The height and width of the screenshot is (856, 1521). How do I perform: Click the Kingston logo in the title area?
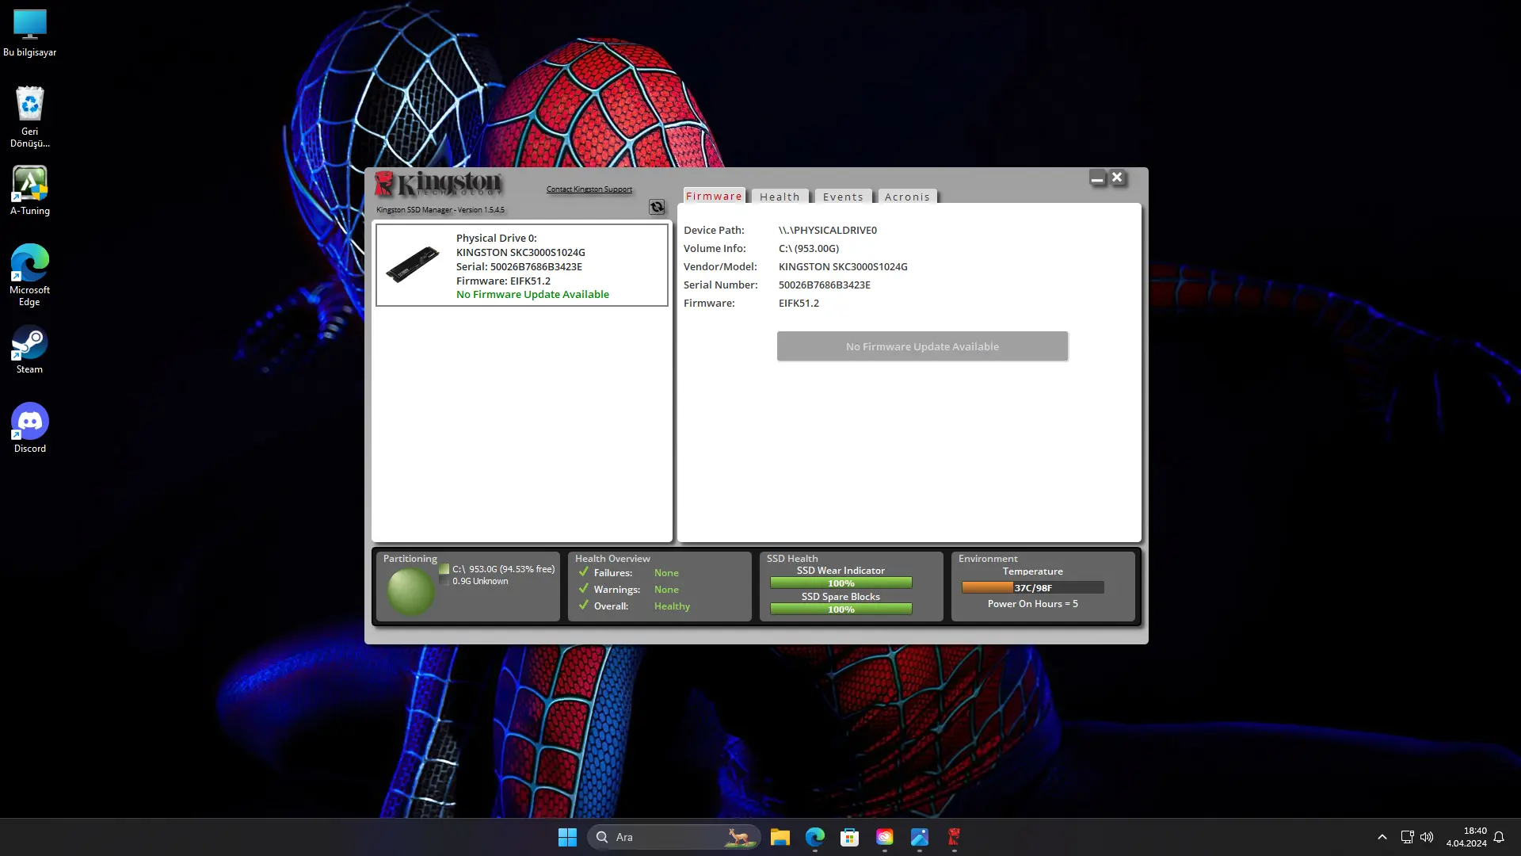click(438, 183)
